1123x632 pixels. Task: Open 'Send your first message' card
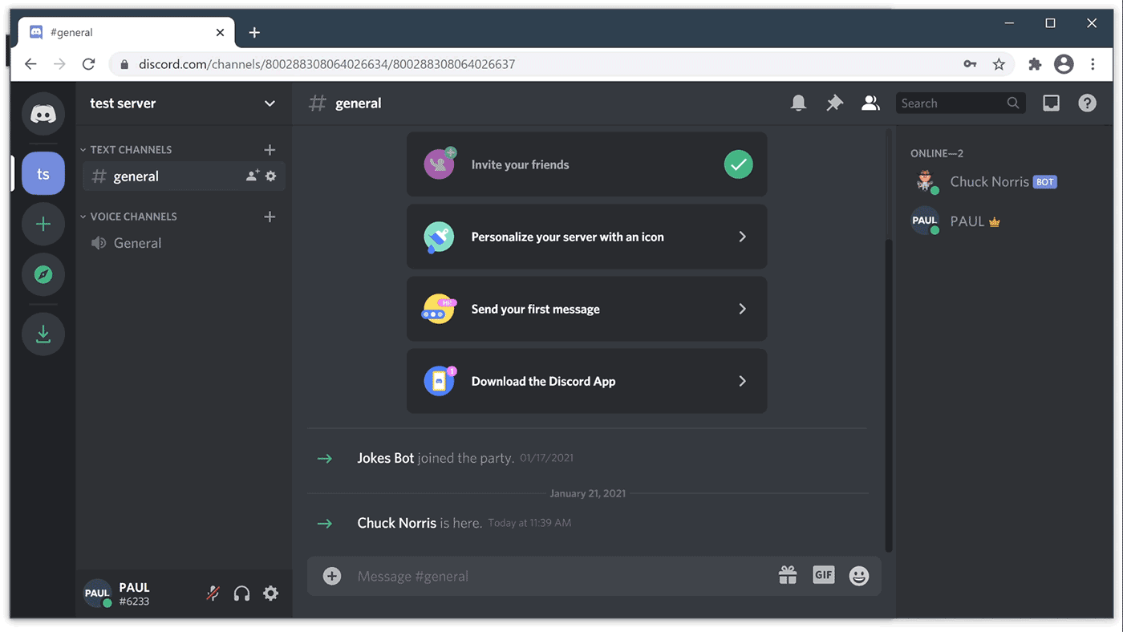point(587,309)
